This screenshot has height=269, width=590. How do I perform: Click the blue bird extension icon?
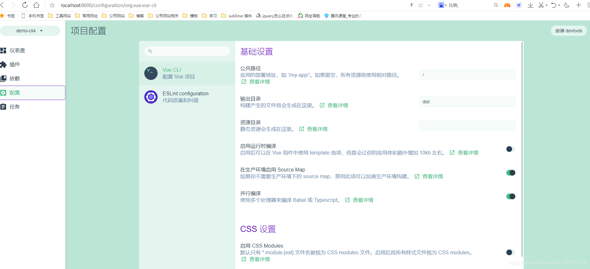click(x=519, y=5)
